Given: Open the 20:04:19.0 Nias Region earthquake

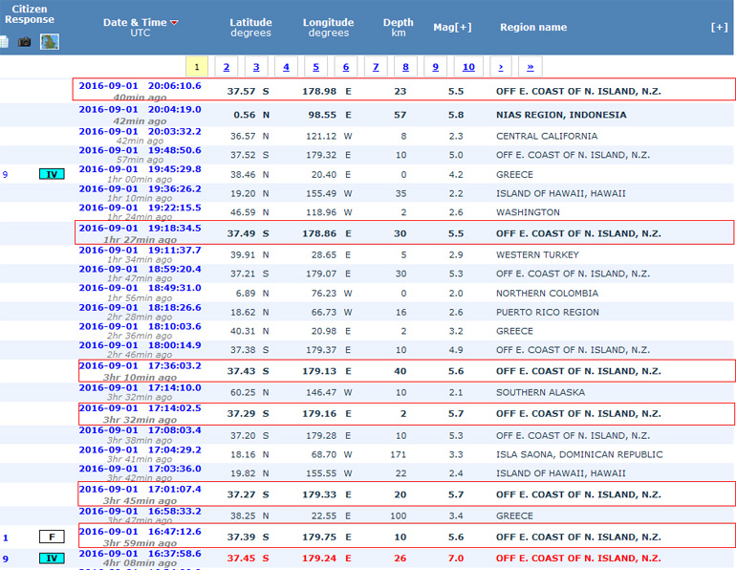Looking at the screenshot, I should (x=140, y=110).
